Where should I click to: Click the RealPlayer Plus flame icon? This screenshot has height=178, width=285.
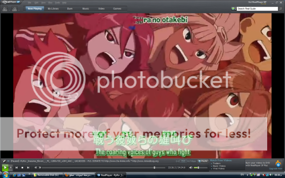pyautogui.click(x=278, y=163)
